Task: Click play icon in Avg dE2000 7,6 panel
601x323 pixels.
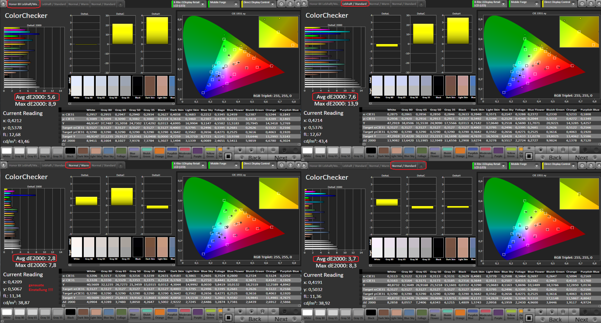Action: click(552, 150)
